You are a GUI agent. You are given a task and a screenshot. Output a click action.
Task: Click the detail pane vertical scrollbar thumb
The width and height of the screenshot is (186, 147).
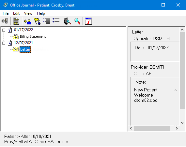[182, 71]
